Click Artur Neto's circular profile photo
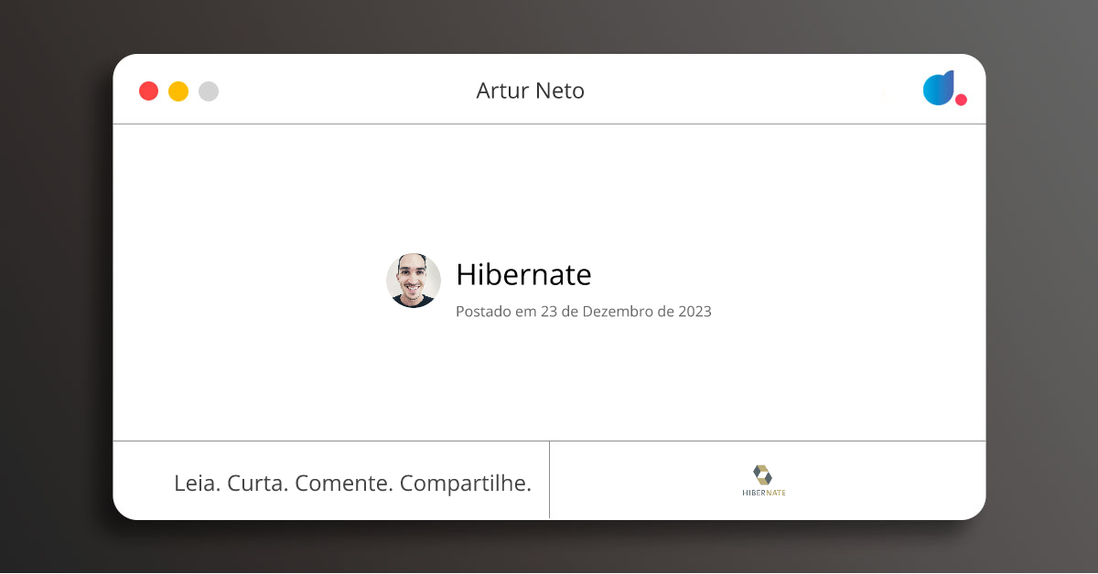1098x574 pixels. (414, 281)
